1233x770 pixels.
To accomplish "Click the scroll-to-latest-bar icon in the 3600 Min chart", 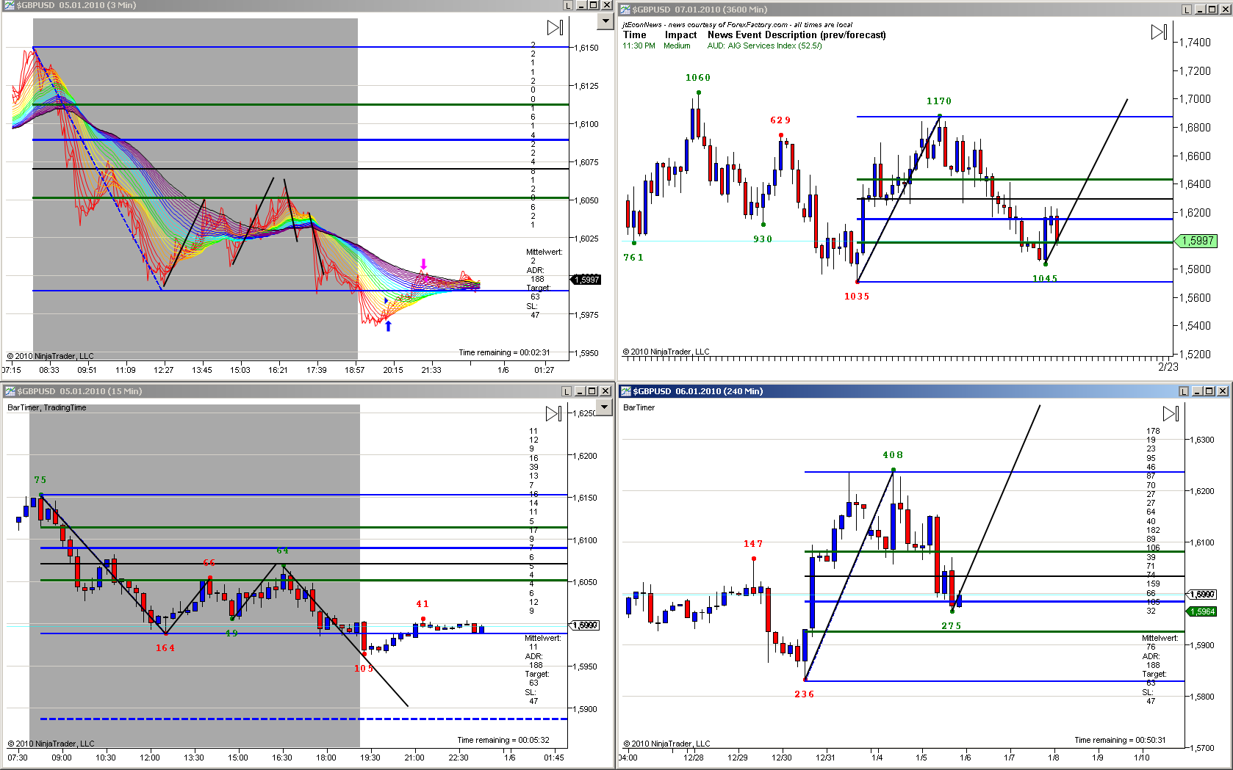I will tap(1159, 32).
